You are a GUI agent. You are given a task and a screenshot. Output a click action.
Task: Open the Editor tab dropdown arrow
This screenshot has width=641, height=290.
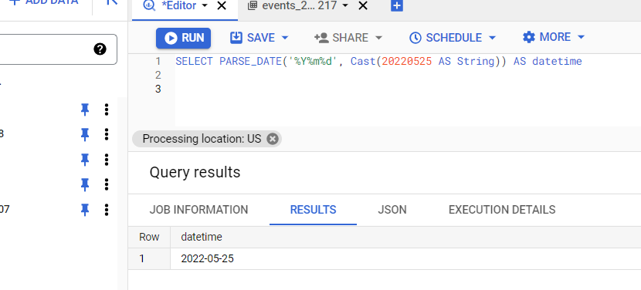(x=205, y=5)
